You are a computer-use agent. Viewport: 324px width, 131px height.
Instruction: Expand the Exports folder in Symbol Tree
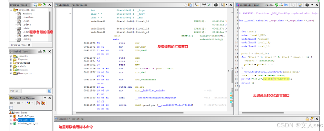[x=11, y=59]
